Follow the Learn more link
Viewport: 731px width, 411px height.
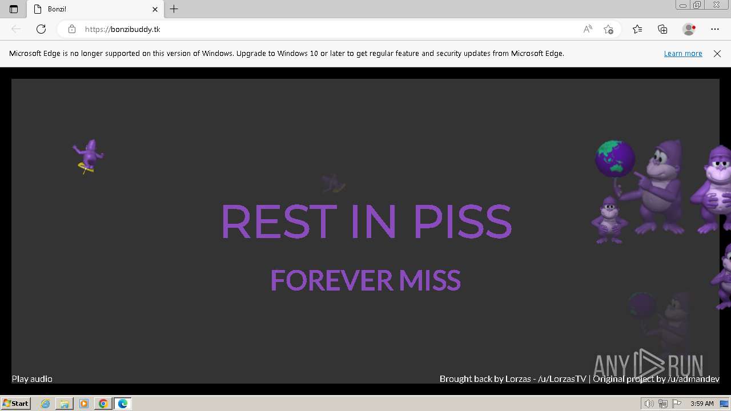click(x=683, y=53)
